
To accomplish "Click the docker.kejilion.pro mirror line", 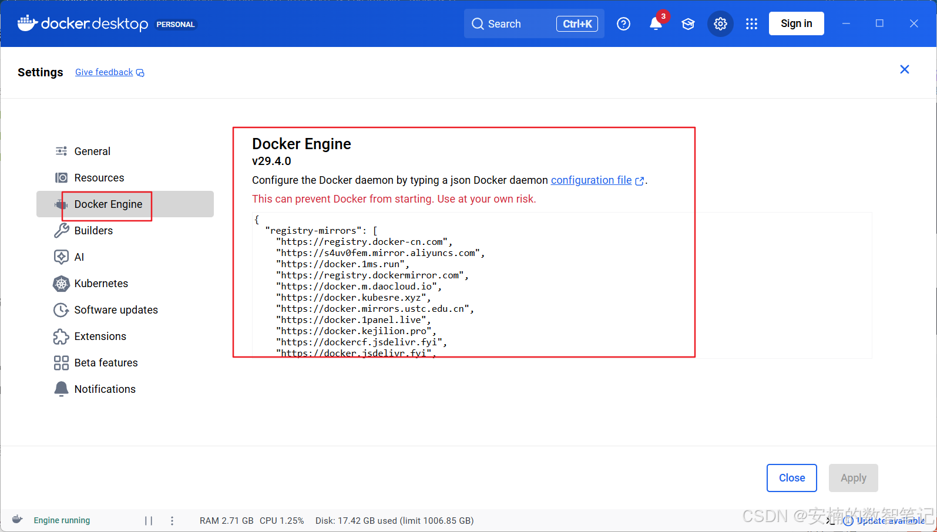I will [x=356, y=331].
